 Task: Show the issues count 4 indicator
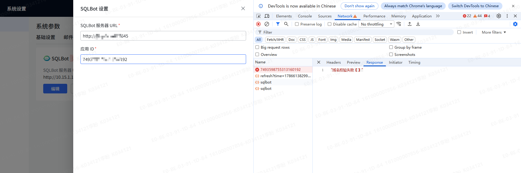tap(487, 16)
